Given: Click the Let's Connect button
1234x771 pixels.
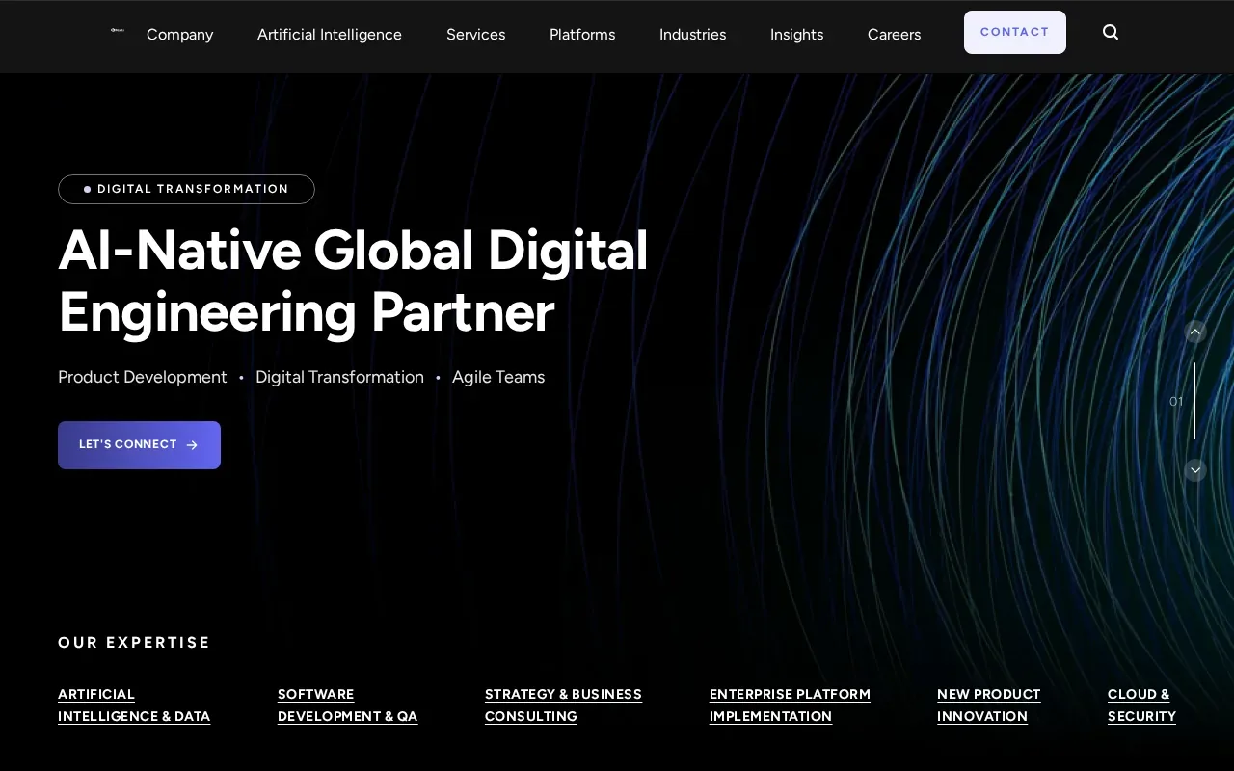Looking at the screenshot, I should (139, 445).
